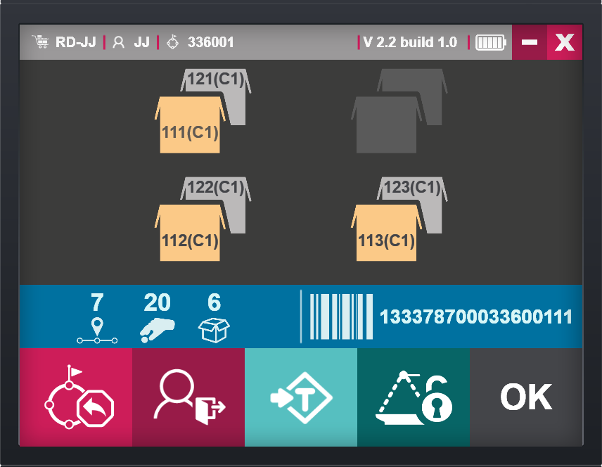Click the OK button
The image size is (602, 467).
[x=526, y=397]
